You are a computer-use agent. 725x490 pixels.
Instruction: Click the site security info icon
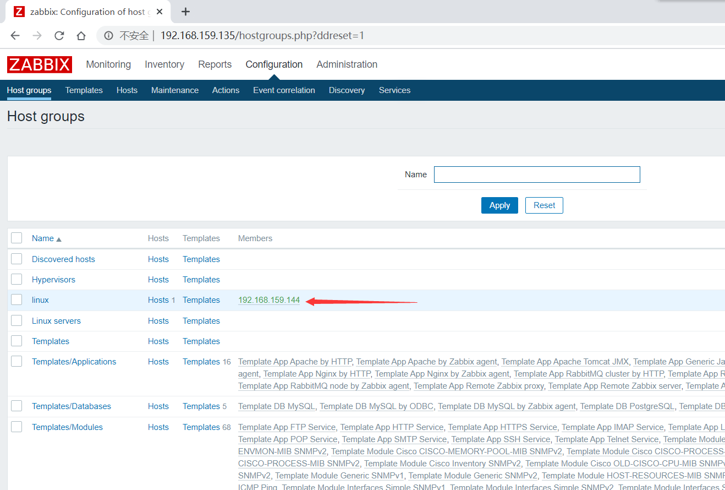click(x=109, y=36)
